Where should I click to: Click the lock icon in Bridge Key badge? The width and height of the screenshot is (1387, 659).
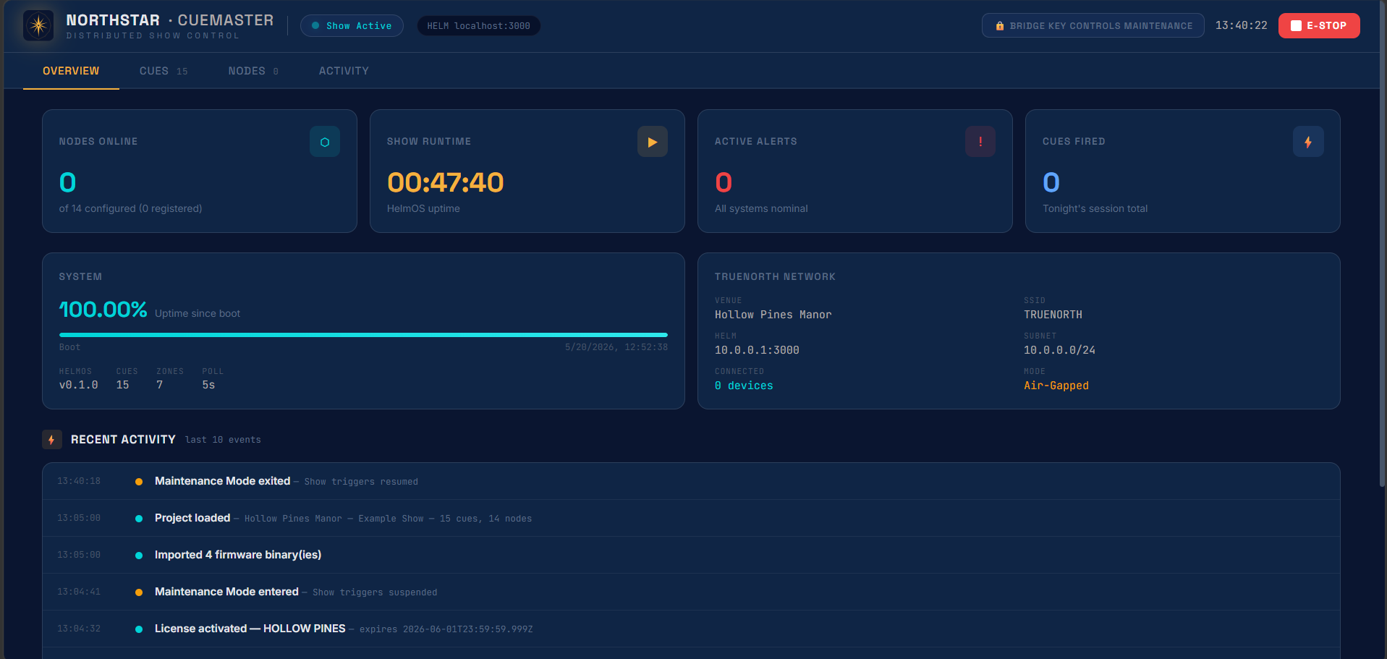[1000, 26]
